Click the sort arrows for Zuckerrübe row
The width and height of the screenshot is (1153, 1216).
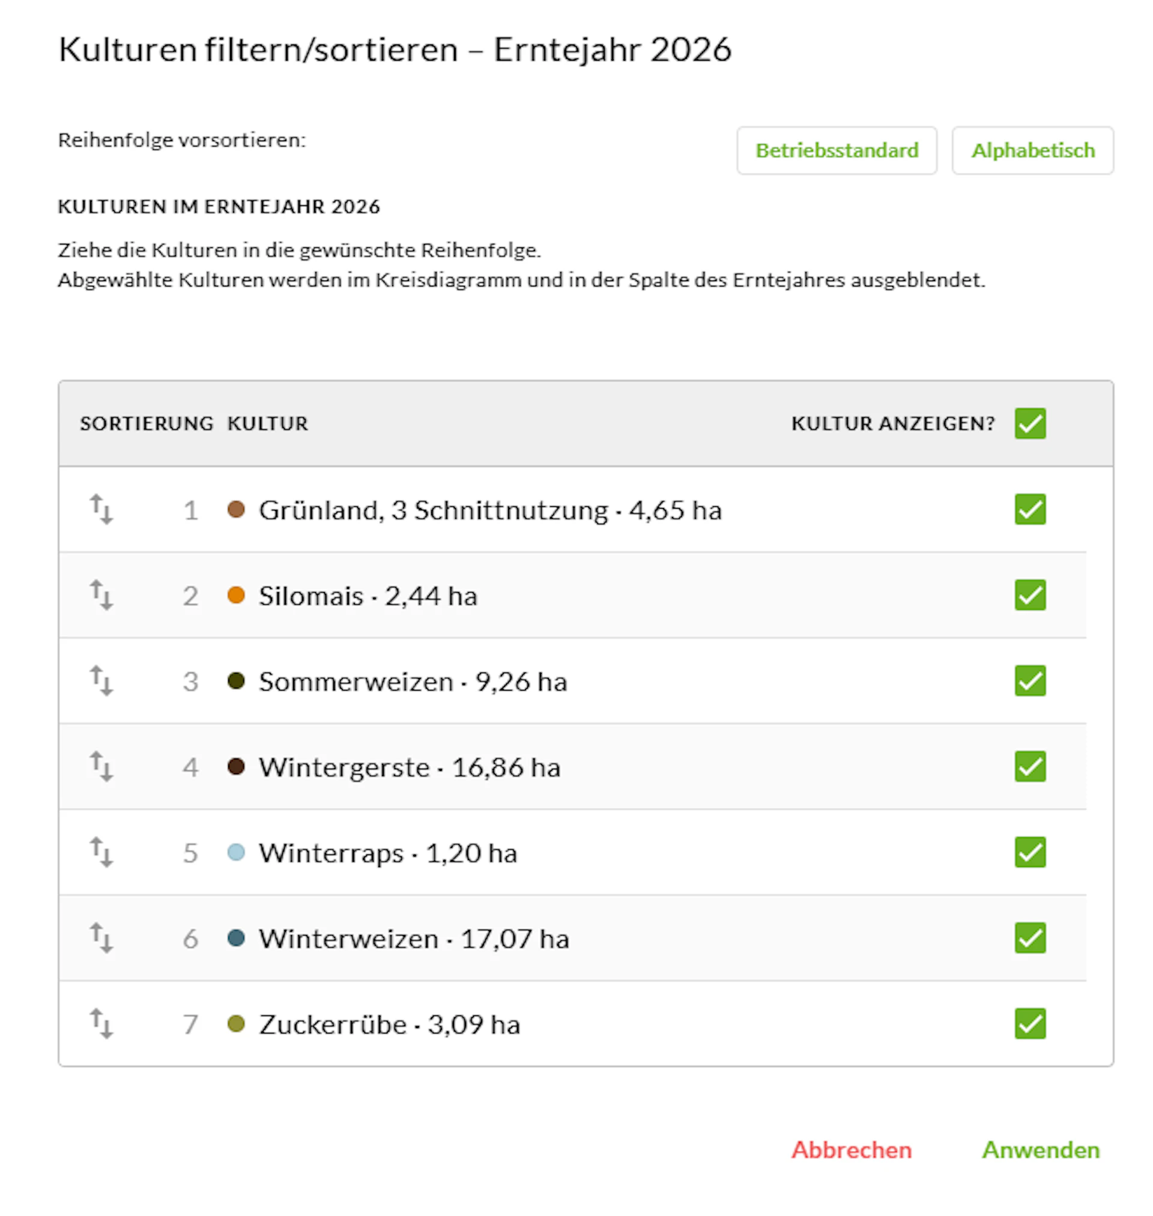101,1024
